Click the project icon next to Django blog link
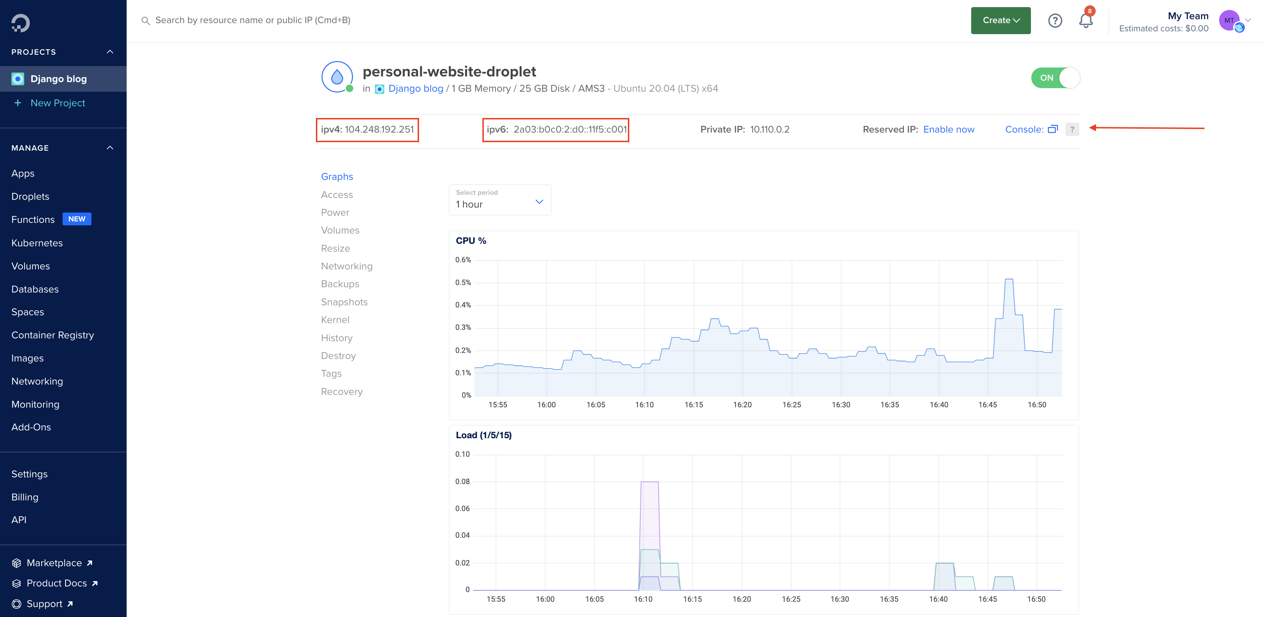This screenshot has width=1265, height=617. [379, 89]
